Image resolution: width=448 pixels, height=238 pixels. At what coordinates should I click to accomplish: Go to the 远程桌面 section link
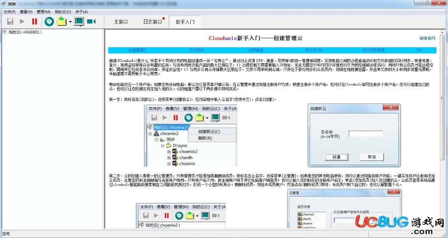(x=256, y=50)
